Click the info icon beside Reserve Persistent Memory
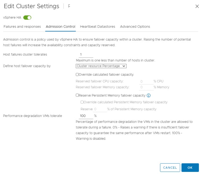Image resolution: width=201 pixels, height=174 pixels. coord(149,95)
